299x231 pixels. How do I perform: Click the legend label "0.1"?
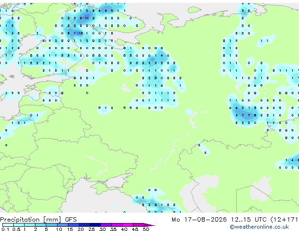pos(5,229)
